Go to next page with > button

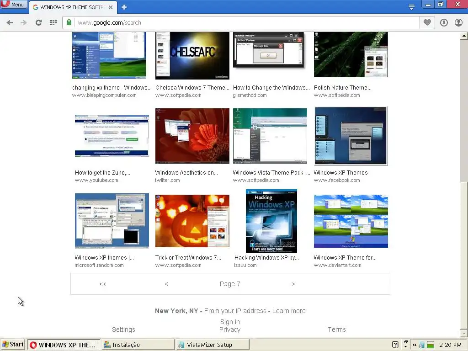pyautogui.click(x=293, y=284)
